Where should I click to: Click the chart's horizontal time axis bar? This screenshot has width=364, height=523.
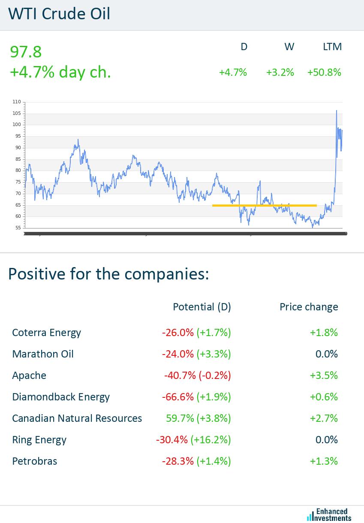[x=184, y=234]
